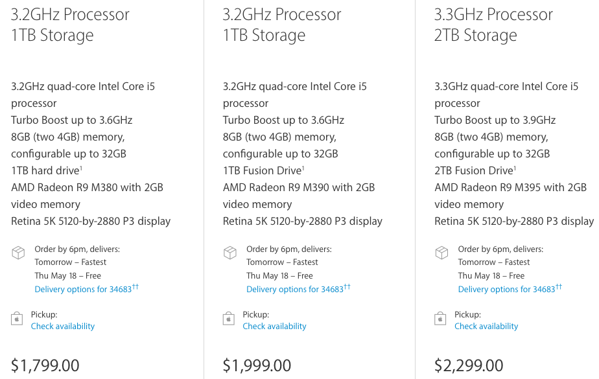Click the Apple Store bag icon under the M380 model
This screenshot has width=599, height=379.
tap(18, 319)
